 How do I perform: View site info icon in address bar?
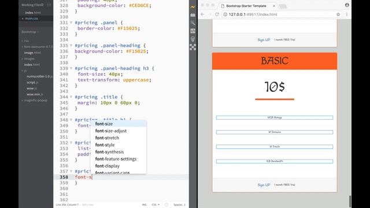(x=225, y=14)
